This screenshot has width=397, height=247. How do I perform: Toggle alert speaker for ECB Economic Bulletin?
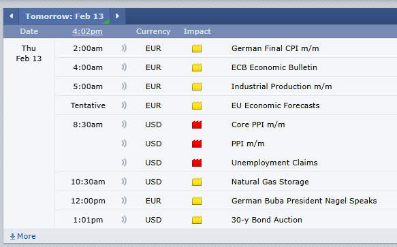124,67
